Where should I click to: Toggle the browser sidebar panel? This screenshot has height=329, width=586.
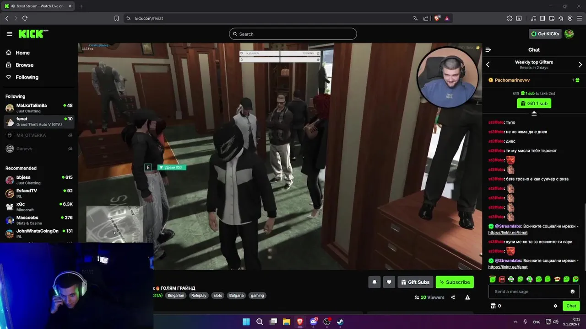(543, 18)
